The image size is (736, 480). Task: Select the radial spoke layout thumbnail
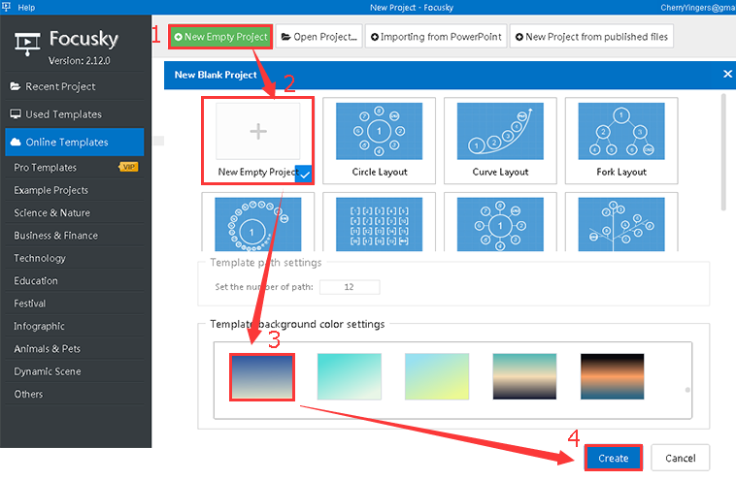coord(500,224)
